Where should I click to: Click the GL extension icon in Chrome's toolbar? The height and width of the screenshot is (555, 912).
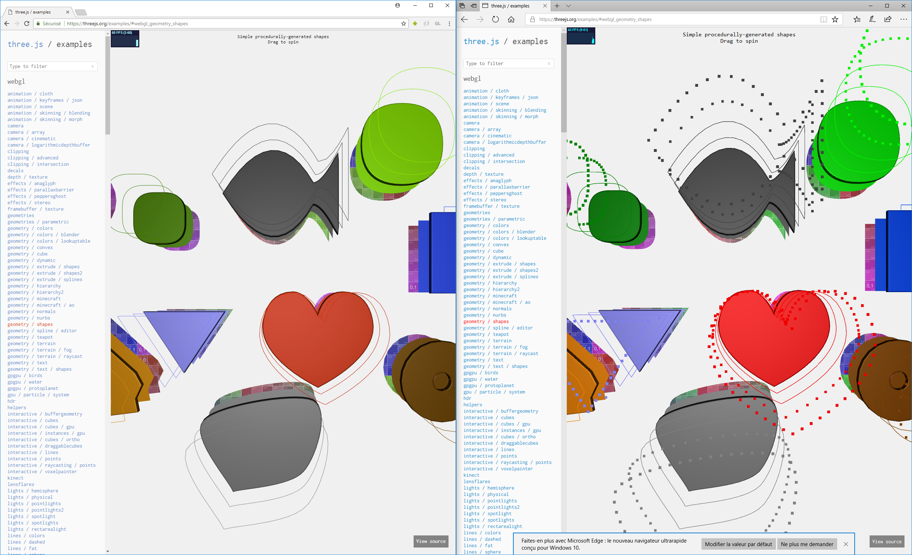(x=438, y=23)
